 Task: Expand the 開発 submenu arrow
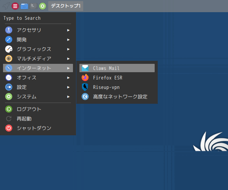coord(68,40)
